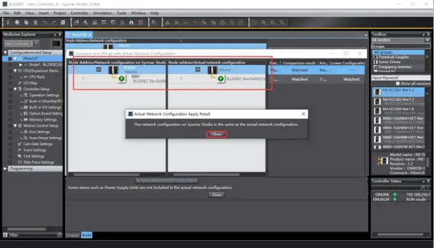Click the Redo arrow in toolbar

coord(54,23)
